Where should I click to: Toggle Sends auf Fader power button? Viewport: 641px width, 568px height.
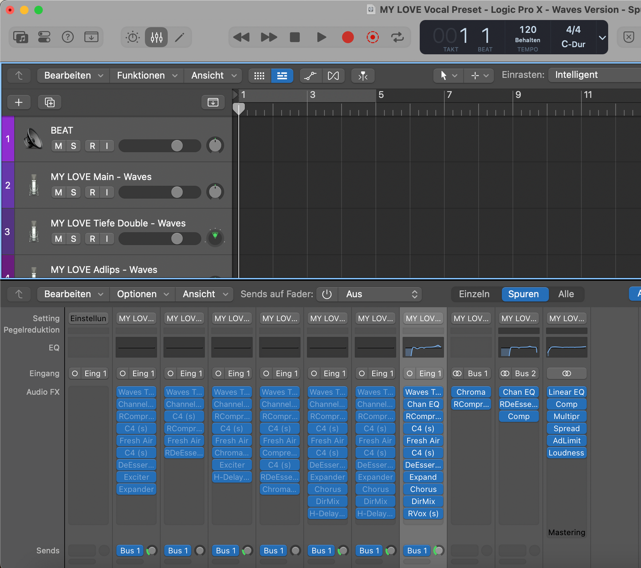327,294
